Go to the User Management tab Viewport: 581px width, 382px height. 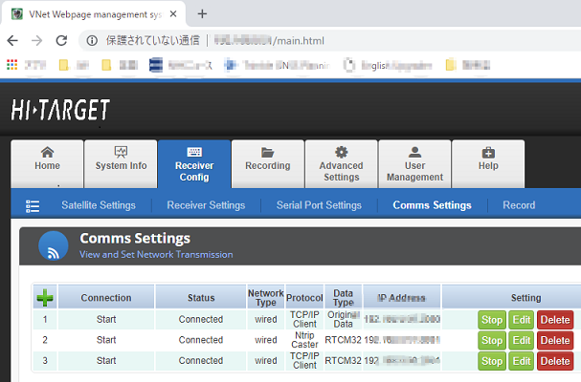[414, 164]
